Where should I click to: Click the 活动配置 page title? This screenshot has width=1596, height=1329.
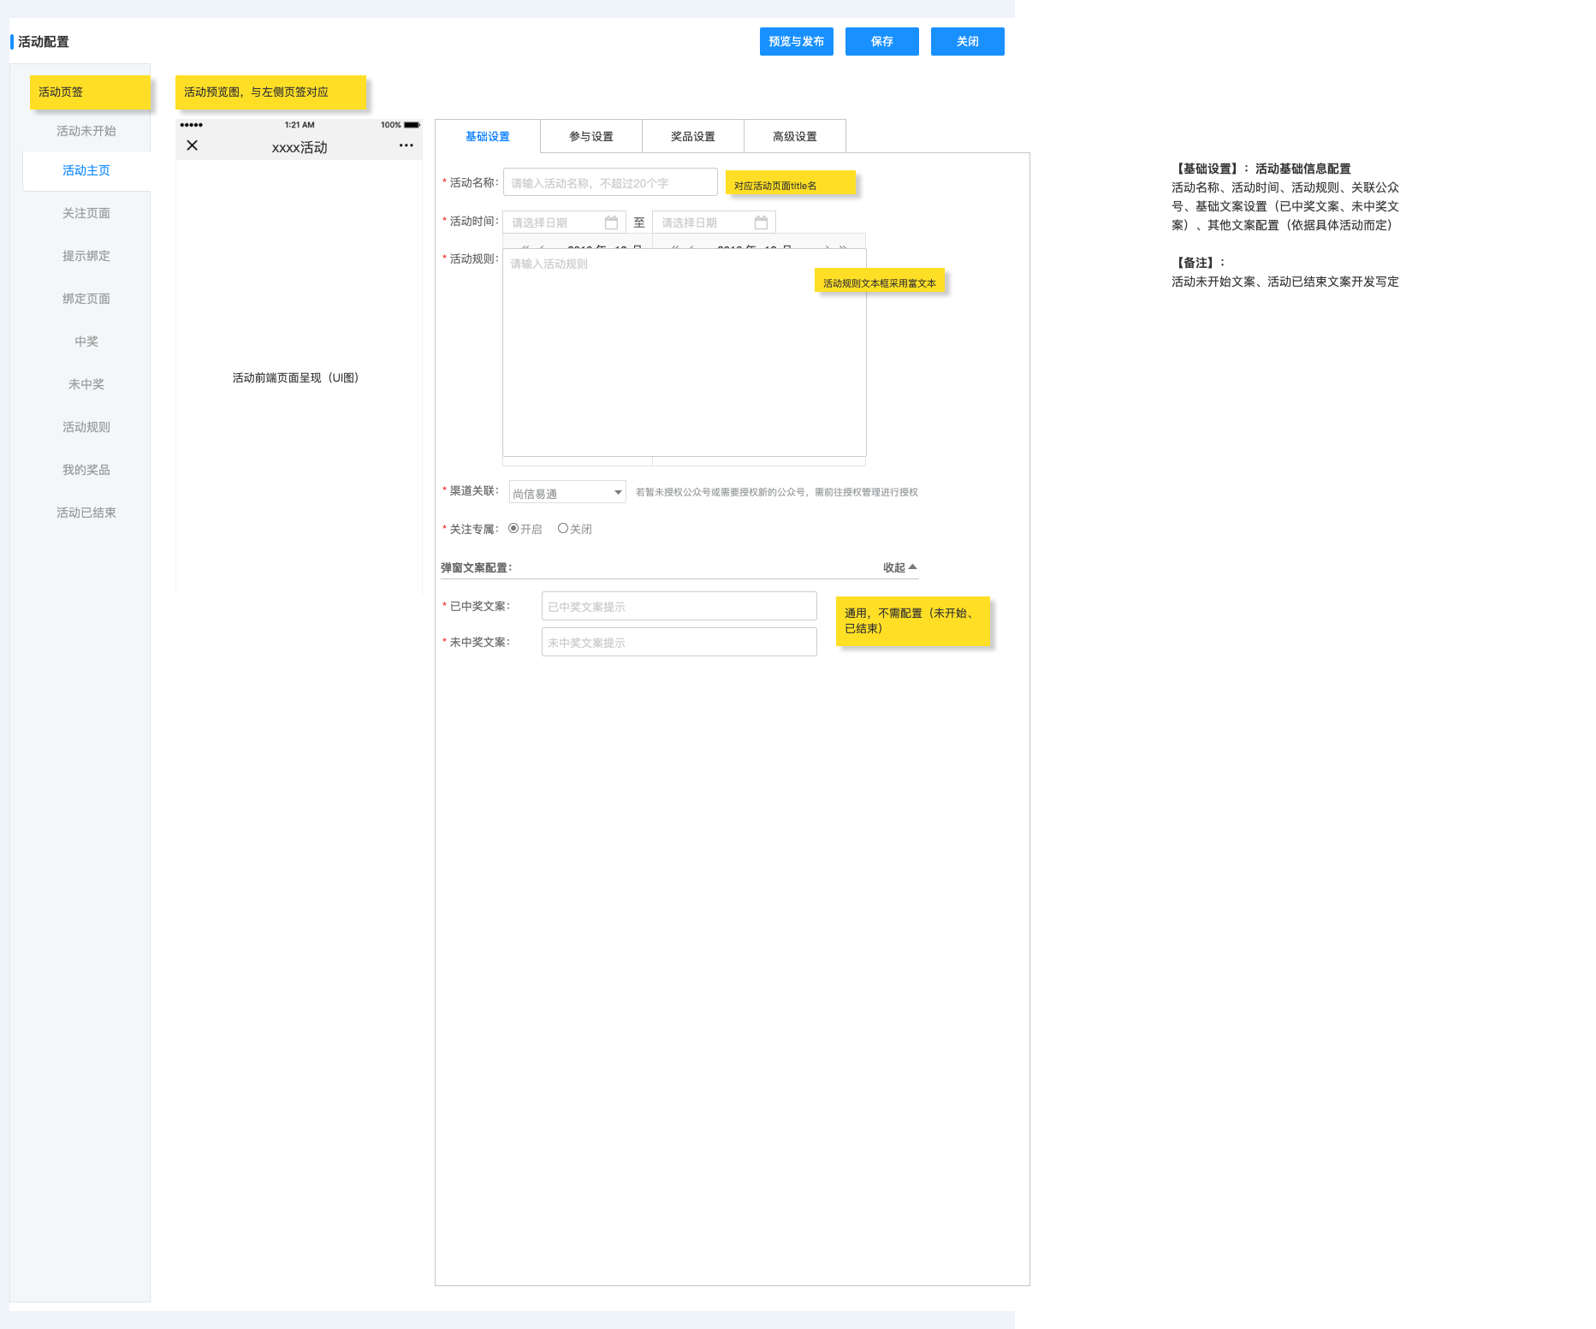pyautogui.click(x=44, y=41)
